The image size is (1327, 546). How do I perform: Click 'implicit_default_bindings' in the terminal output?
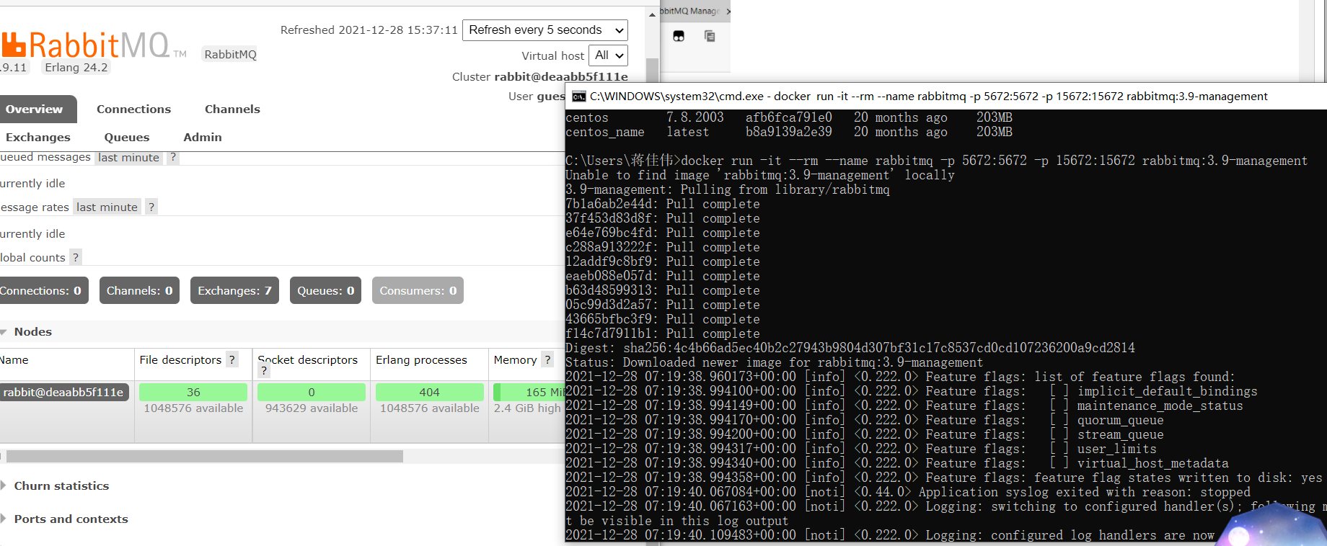point(1168,391)
